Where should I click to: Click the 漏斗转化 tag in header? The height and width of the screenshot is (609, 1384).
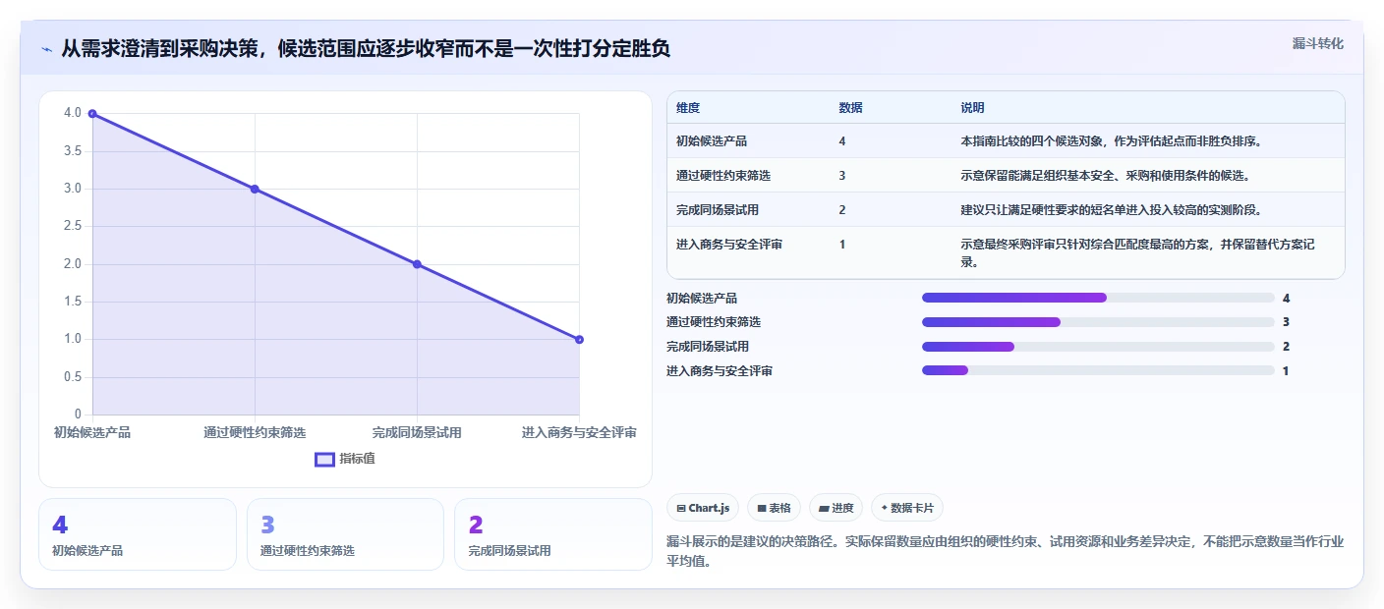point(1317,43)
